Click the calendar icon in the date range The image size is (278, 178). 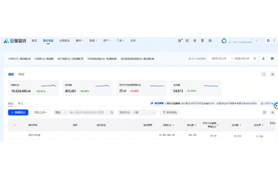tap(255, 59)
